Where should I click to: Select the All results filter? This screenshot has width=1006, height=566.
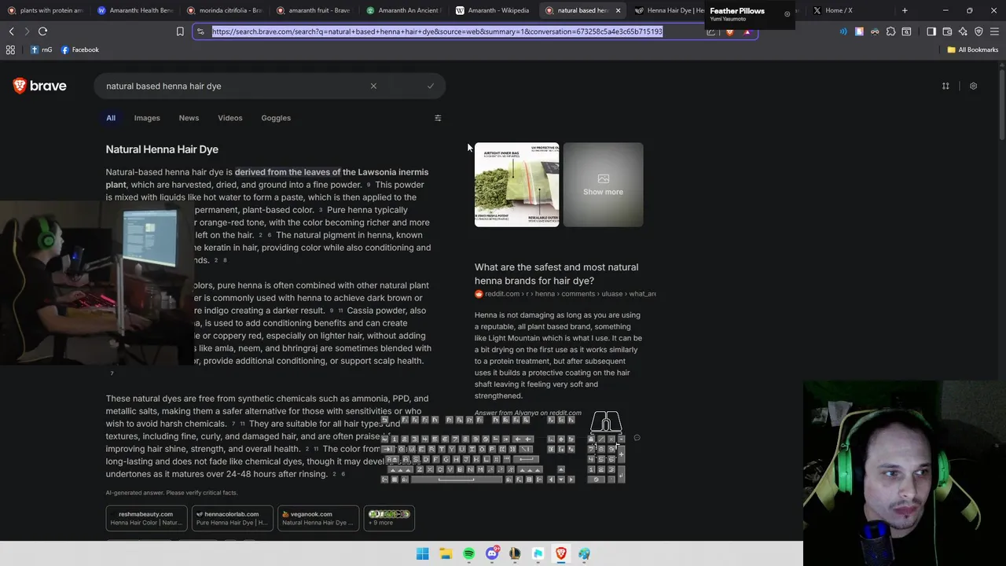(x=111, y=118)
